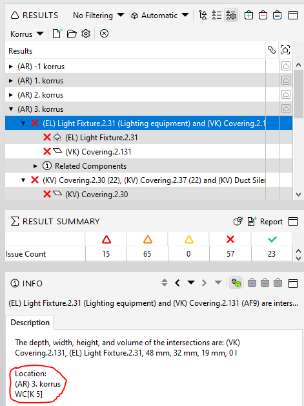Click the red triangle critical severity column header
This screenshot has height=406, width=304.
[106, 239]
